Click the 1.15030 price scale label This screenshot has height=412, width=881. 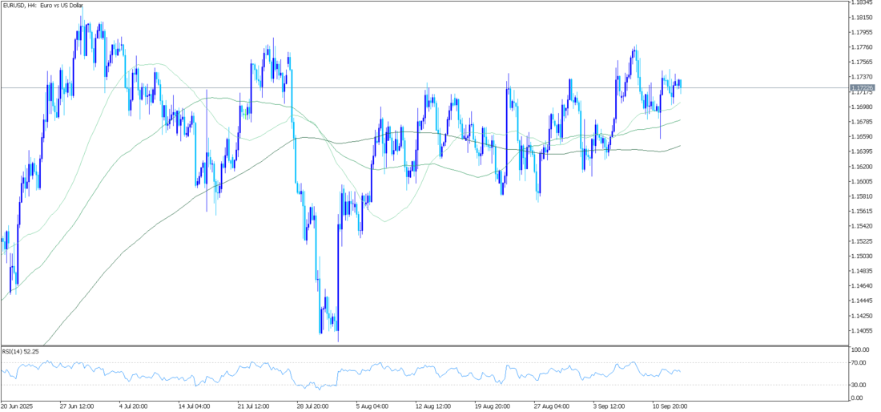863,256
